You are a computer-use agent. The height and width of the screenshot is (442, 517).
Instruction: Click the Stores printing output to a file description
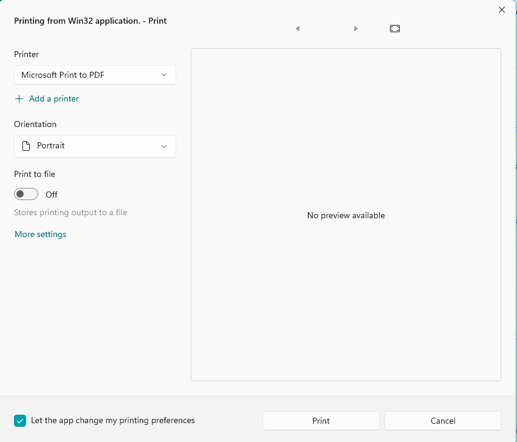click(70, 212)
